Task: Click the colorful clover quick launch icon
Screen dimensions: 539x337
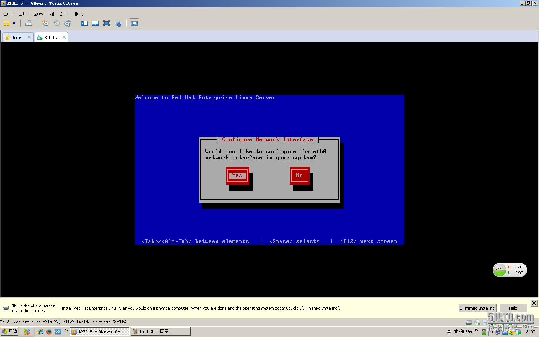Action: [x=27, y=331]
